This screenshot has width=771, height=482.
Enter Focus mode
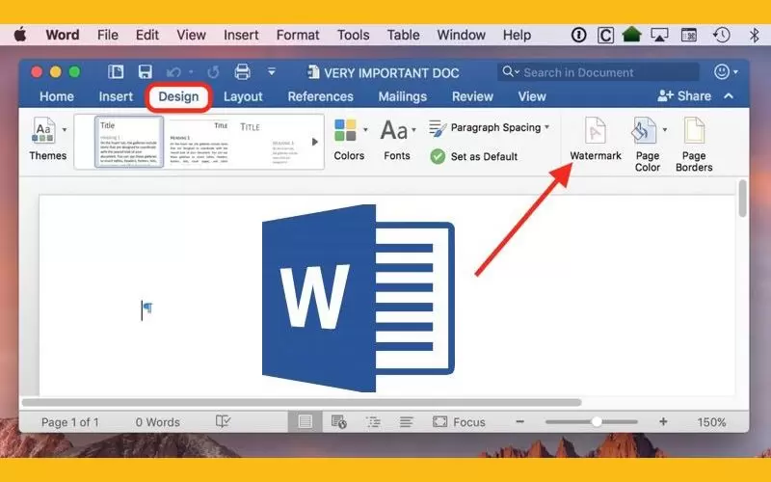tap(459, 422)
